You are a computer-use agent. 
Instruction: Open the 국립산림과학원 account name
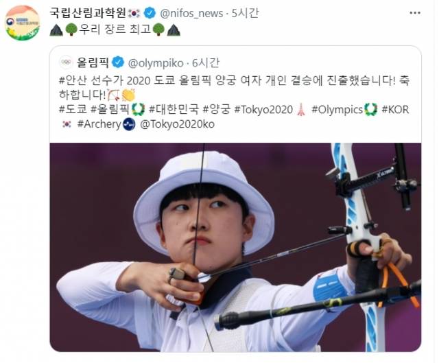tap(88, 13)
